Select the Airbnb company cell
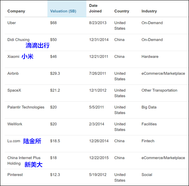The height and width of the screenshot is (186, 189). point(13,73)
